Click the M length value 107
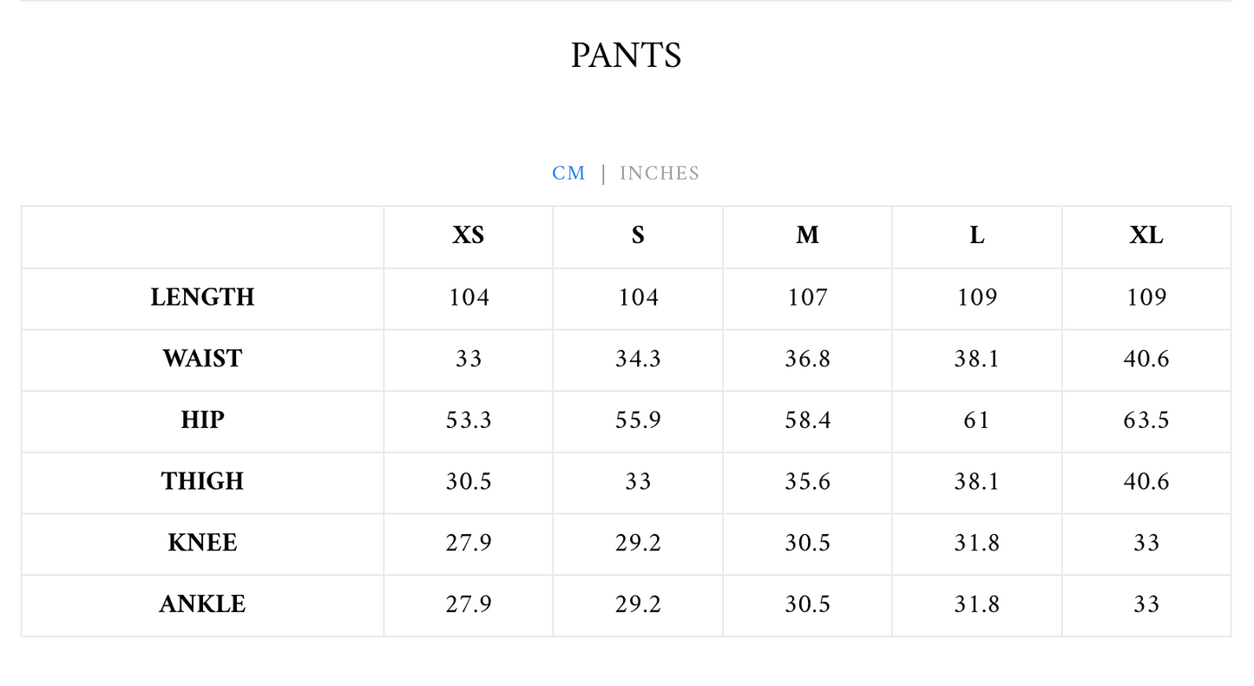The image size is (1254, 686). click(807, 298)
